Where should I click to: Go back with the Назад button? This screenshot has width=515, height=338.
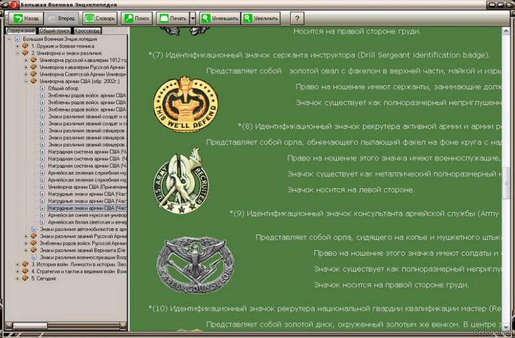point(26,19)
